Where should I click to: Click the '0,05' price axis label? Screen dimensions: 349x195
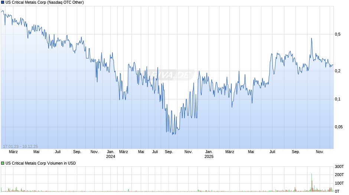(x=339, y=127)
